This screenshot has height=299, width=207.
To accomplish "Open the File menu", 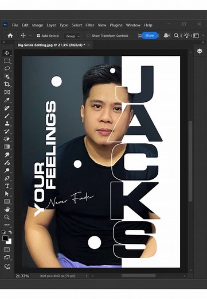I will (15, 25).
